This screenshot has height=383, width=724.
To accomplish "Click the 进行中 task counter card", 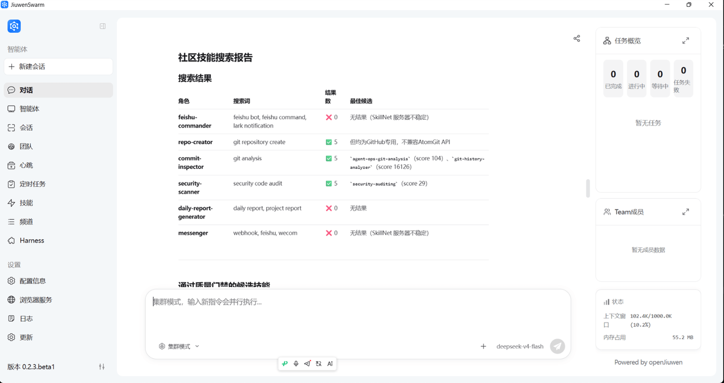I will (637, 79).
